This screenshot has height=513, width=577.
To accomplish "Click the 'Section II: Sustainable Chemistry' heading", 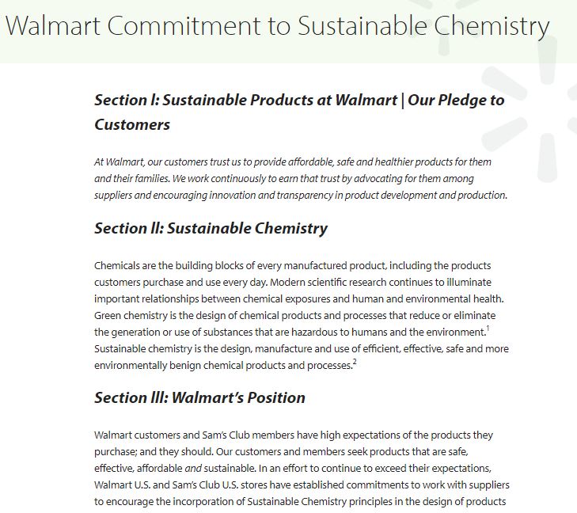I will [211, 228].
